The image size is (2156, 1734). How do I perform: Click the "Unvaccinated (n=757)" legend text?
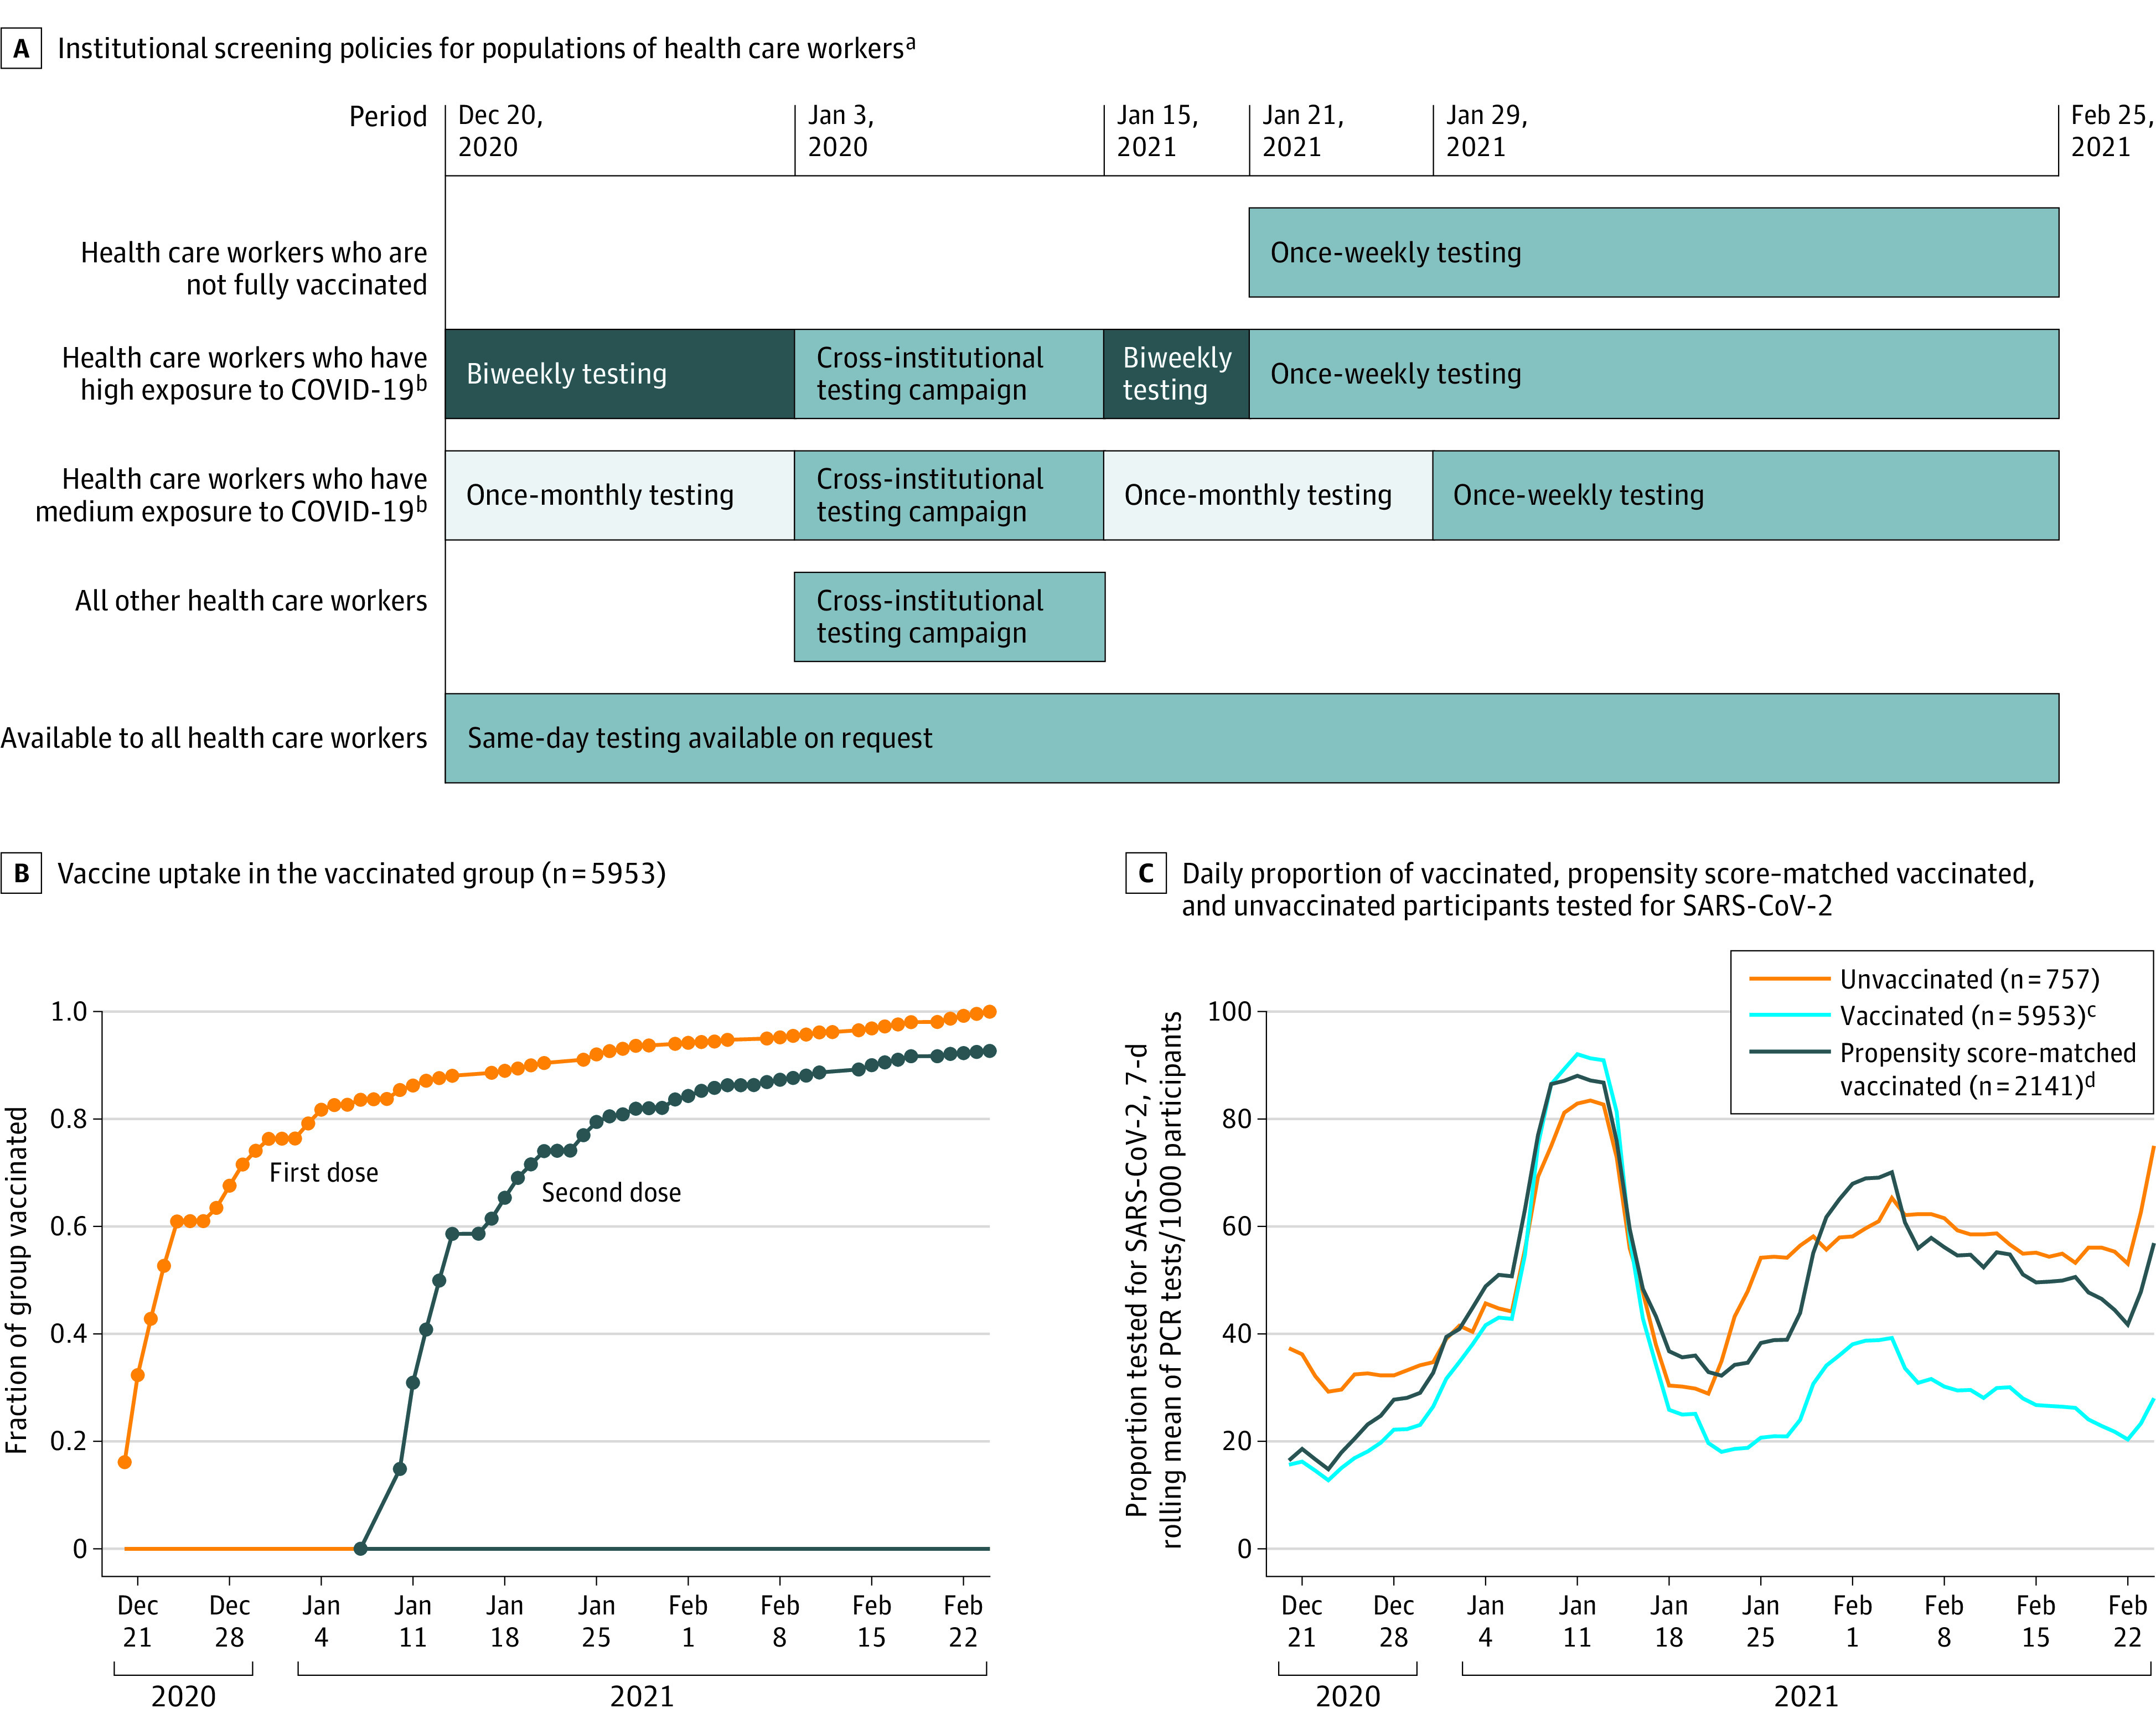(1970, 979)
